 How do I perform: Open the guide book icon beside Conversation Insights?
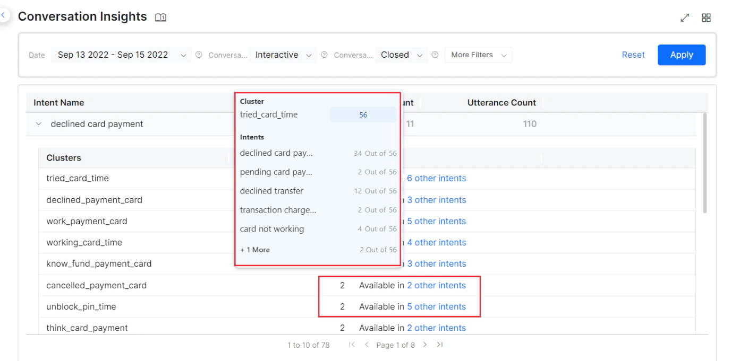pos(160,17)
